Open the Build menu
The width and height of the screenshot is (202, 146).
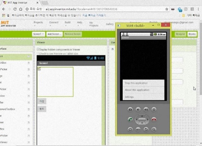pos(67,24)
